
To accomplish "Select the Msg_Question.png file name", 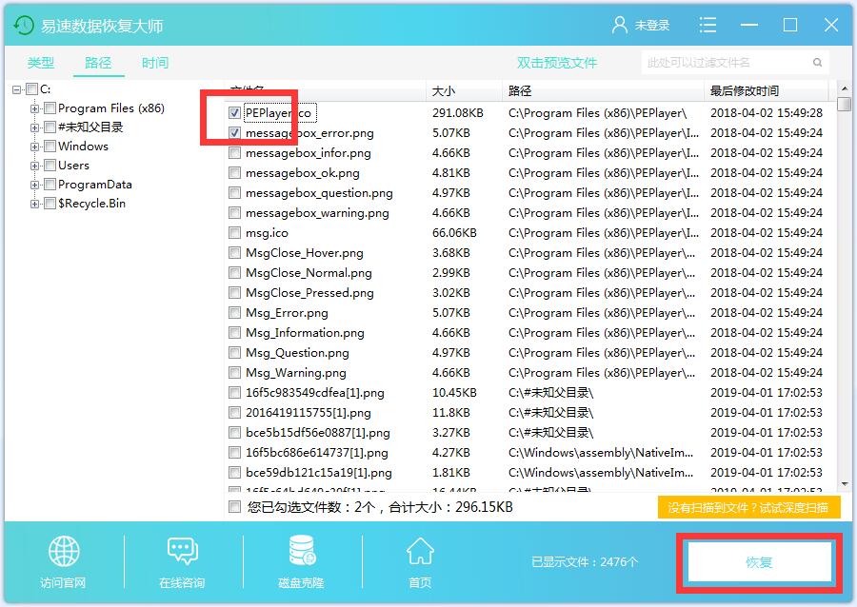I will [x=297, y=353].
